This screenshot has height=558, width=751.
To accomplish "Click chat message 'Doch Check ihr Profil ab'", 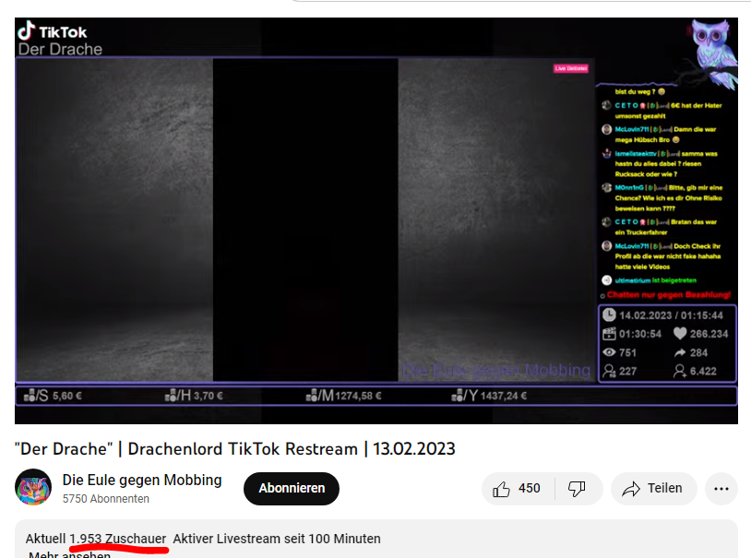I will pyautogui.click(x=668, y=256).
